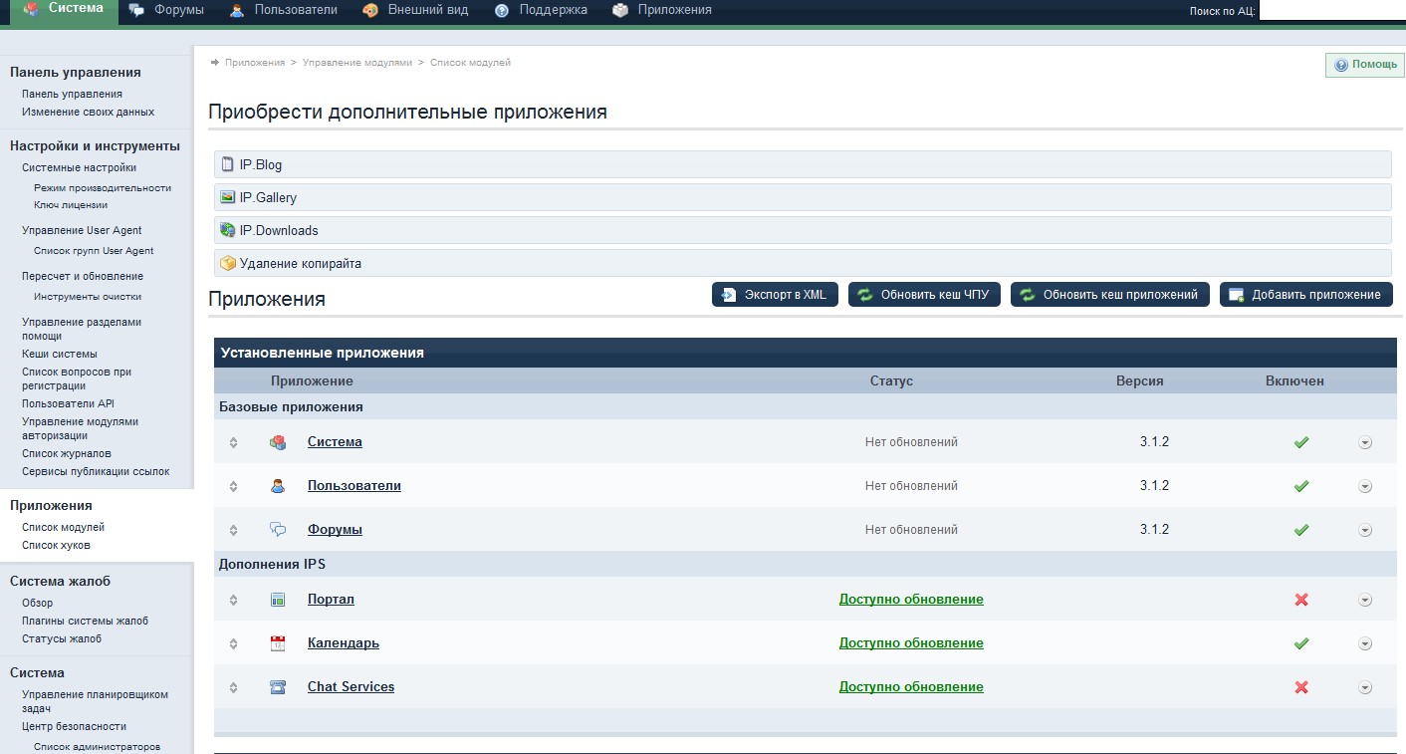The image size is (1406, 754).
Task: Click Обновить кеш приложений button
Action: click(1110, 295)
